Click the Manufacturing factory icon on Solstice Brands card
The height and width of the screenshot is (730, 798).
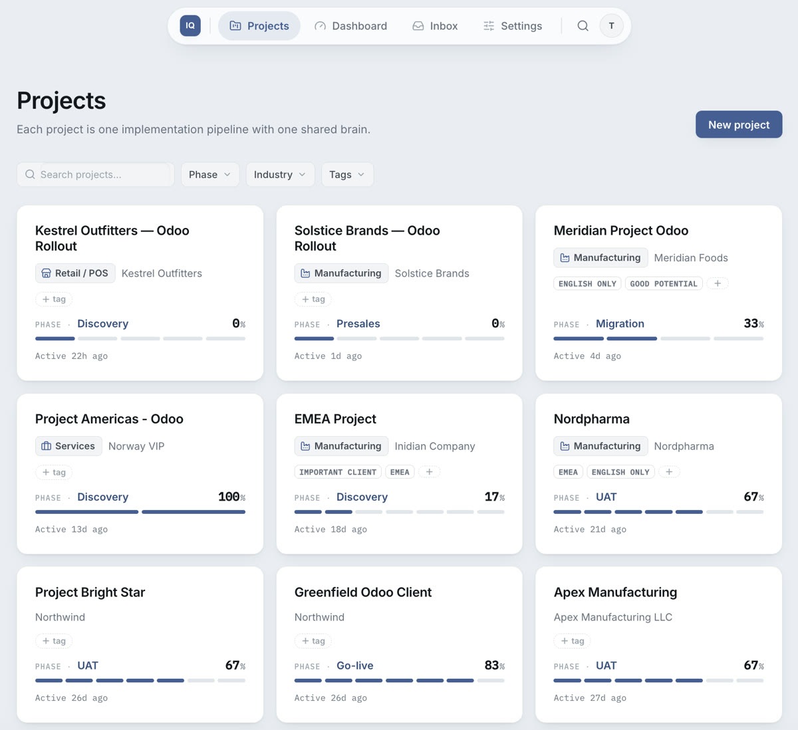305,273
